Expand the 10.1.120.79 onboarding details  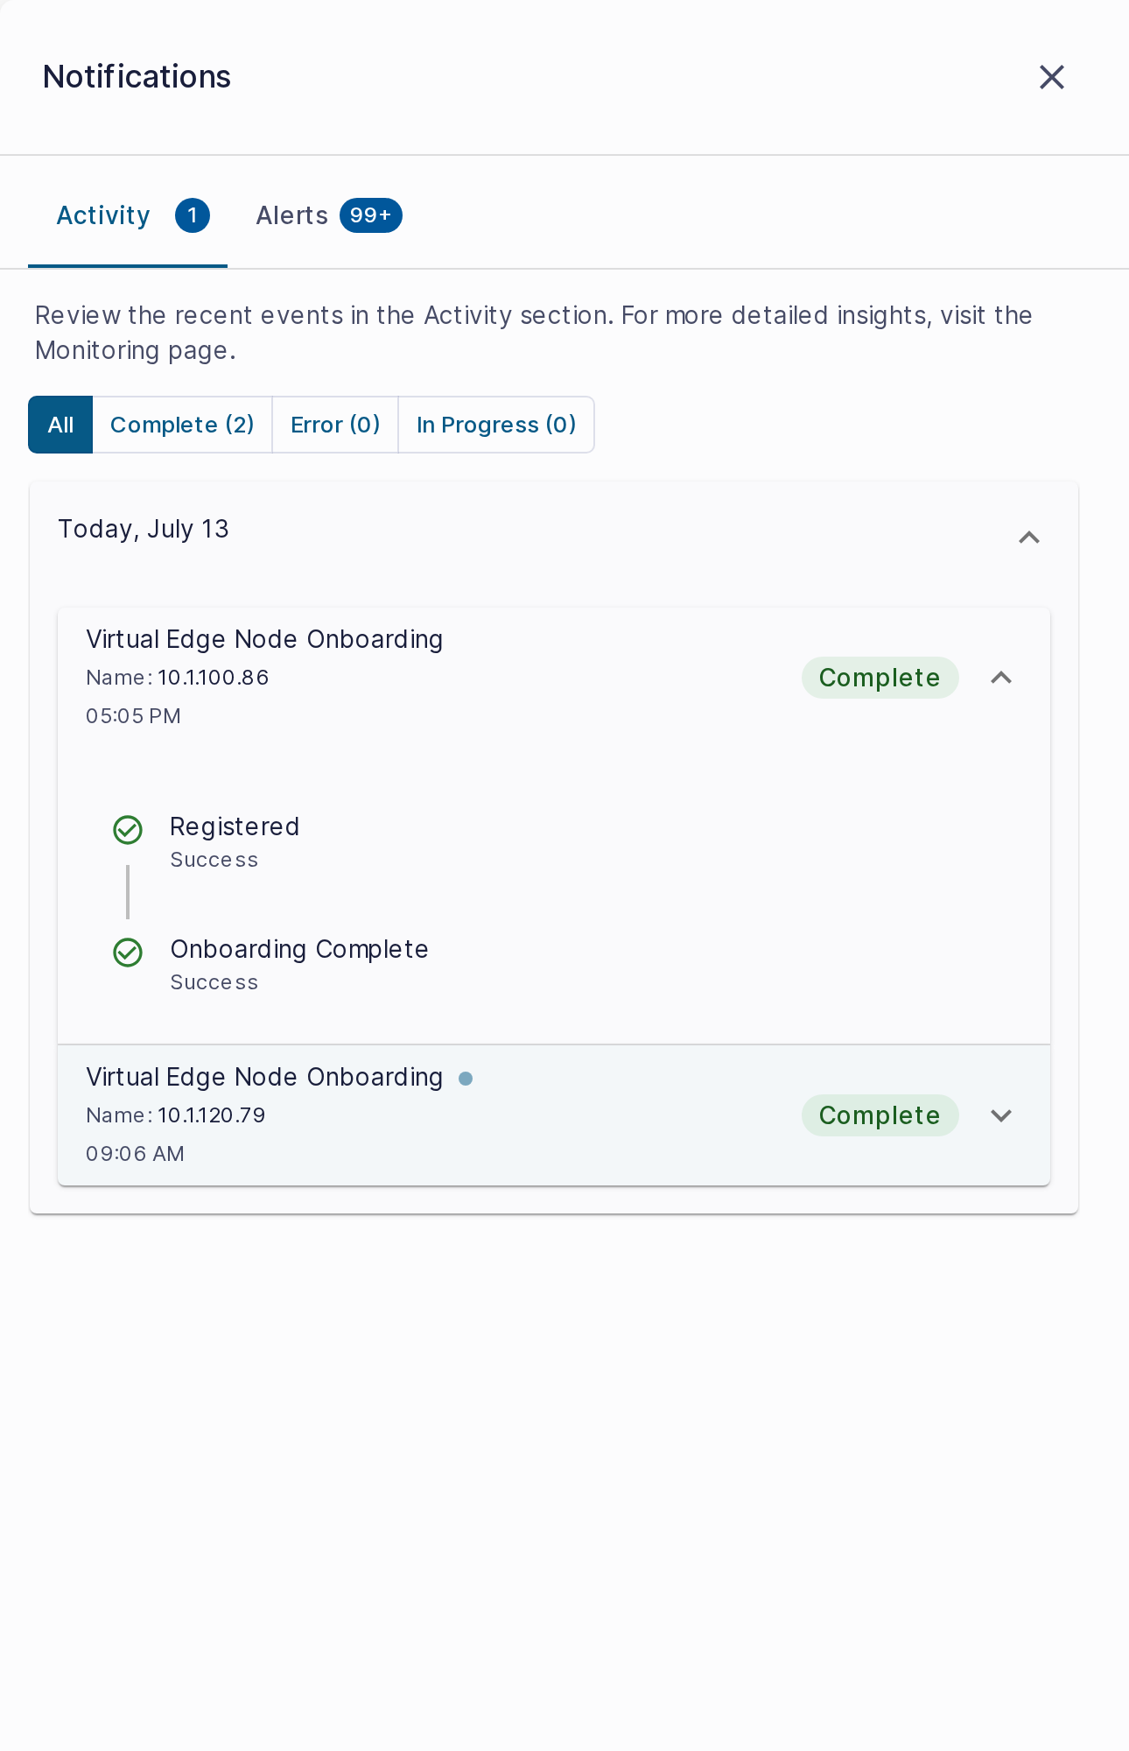[1001, 1115]
